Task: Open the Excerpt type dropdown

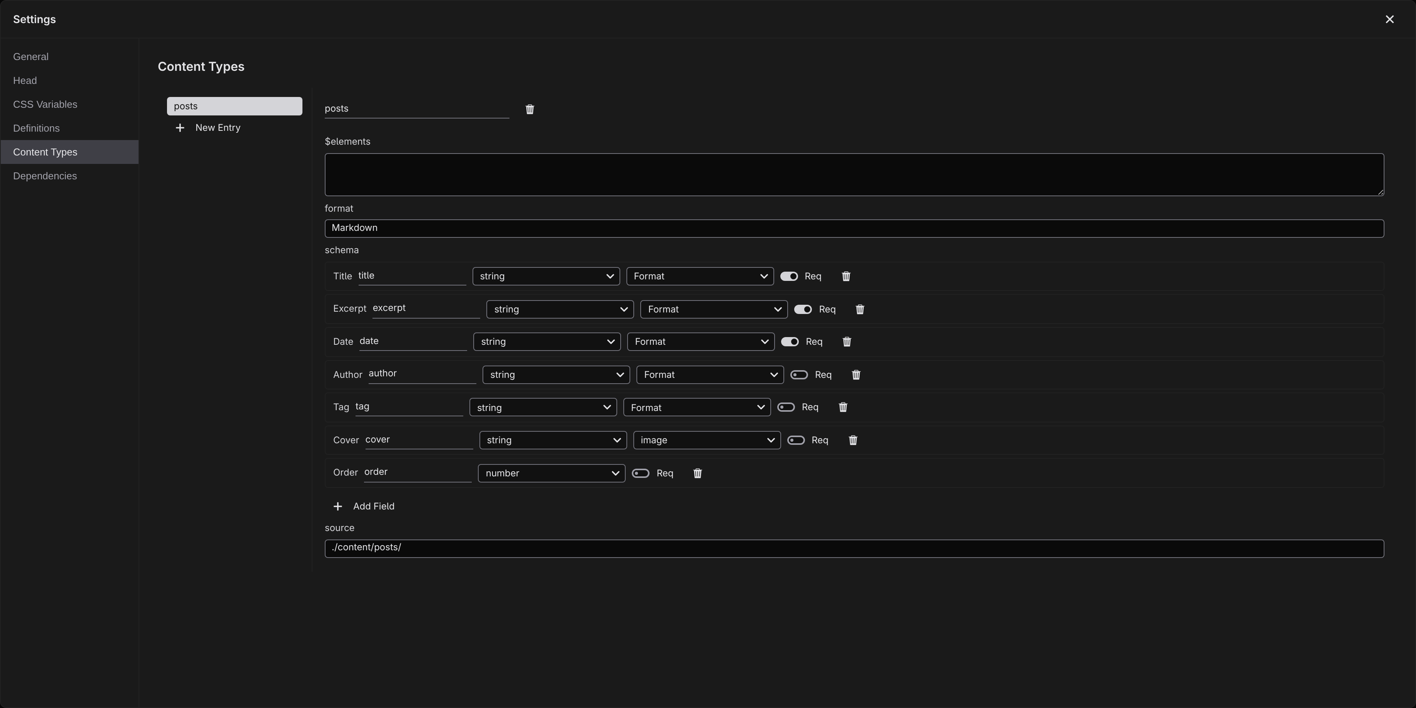Action: pos(560,309)
